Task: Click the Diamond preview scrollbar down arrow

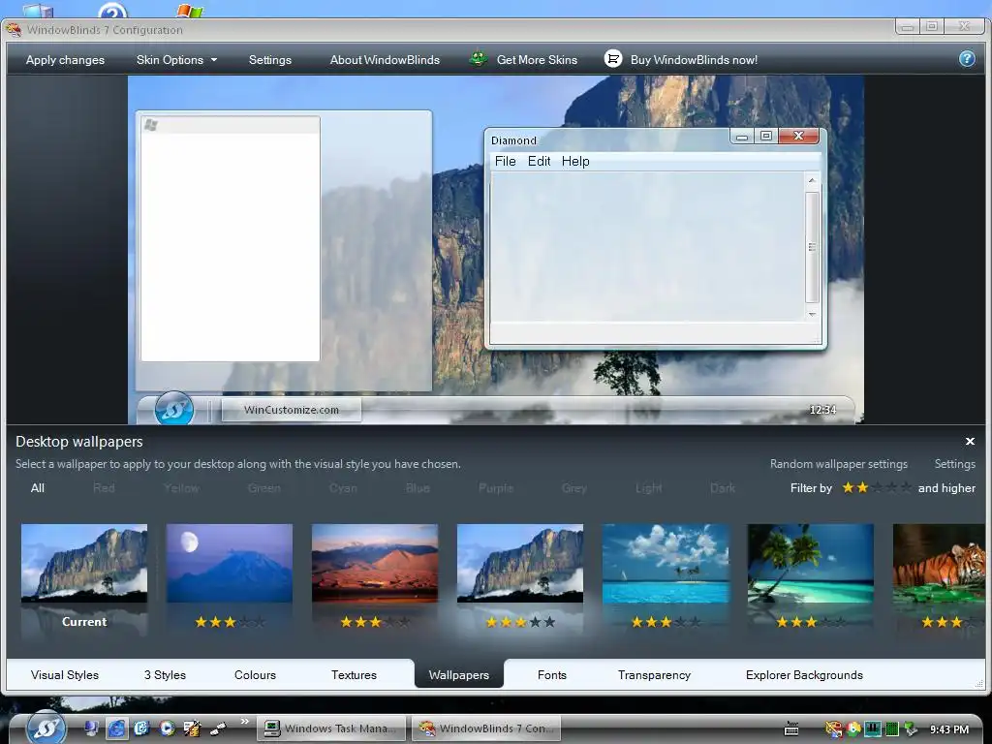Action: pos(812,315)
